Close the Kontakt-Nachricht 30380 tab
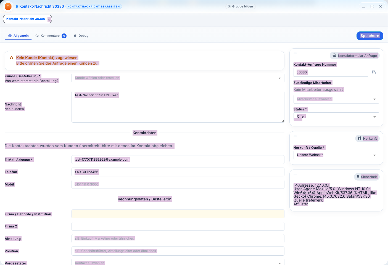The image size is (388, 265). pos(49,20)
